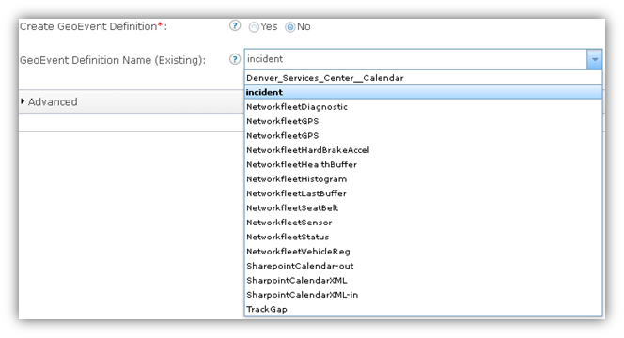Image resolution: width=624 pixels, height=338 pixels.
Task: Choose TrackGap at the list bottom
Action: [x=423, y=309]
